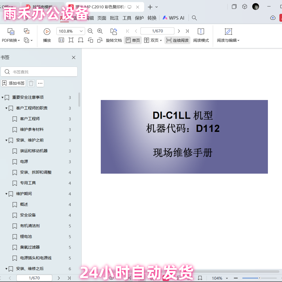Open the 批注 menu

pyautogui.click(x=114, y=18)
